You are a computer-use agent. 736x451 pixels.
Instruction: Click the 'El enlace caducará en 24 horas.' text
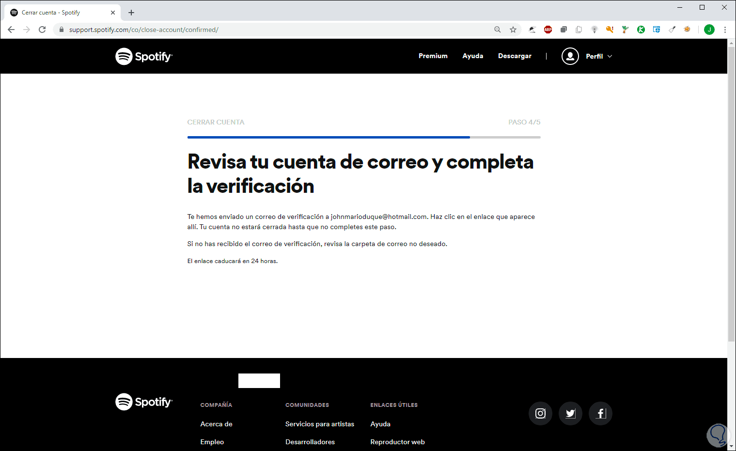point(233,261)
